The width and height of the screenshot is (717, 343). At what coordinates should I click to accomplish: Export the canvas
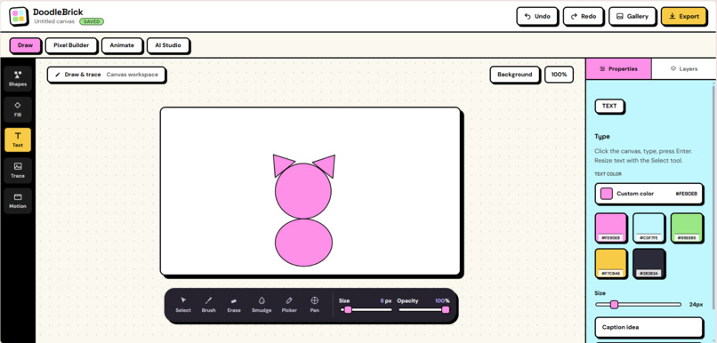click(684, 17)
